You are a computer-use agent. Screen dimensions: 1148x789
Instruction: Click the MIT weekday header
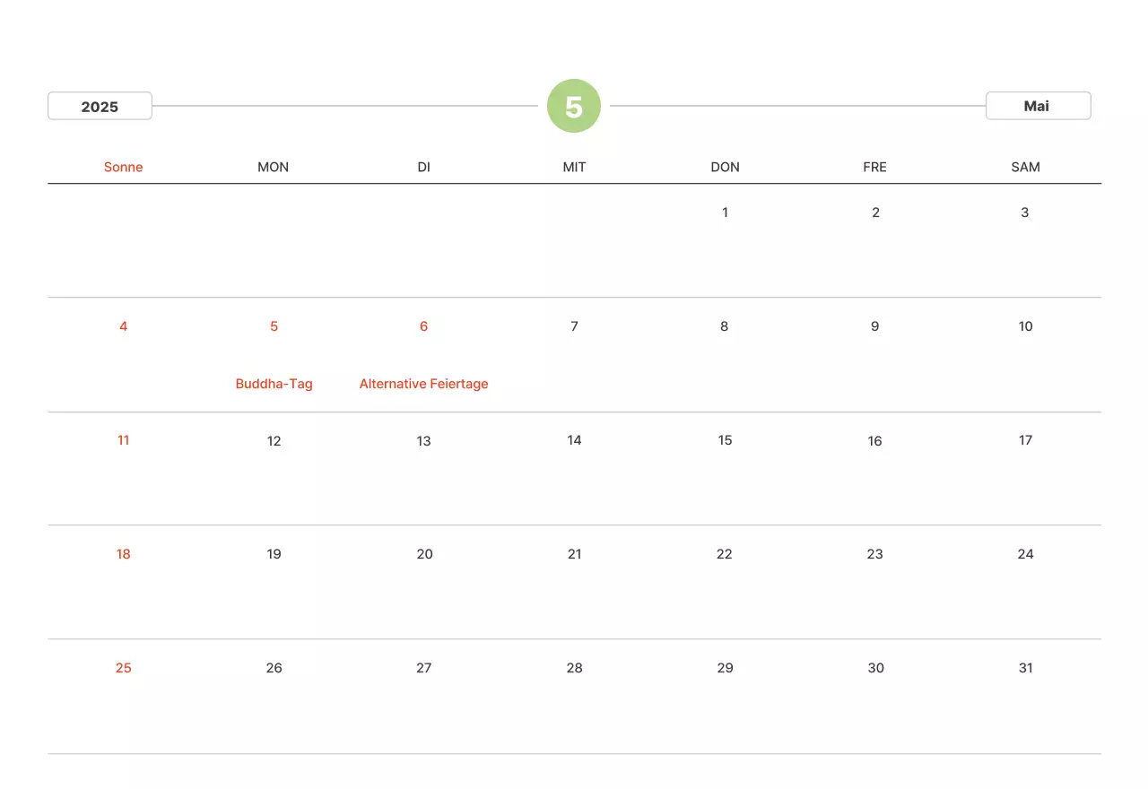574,167
